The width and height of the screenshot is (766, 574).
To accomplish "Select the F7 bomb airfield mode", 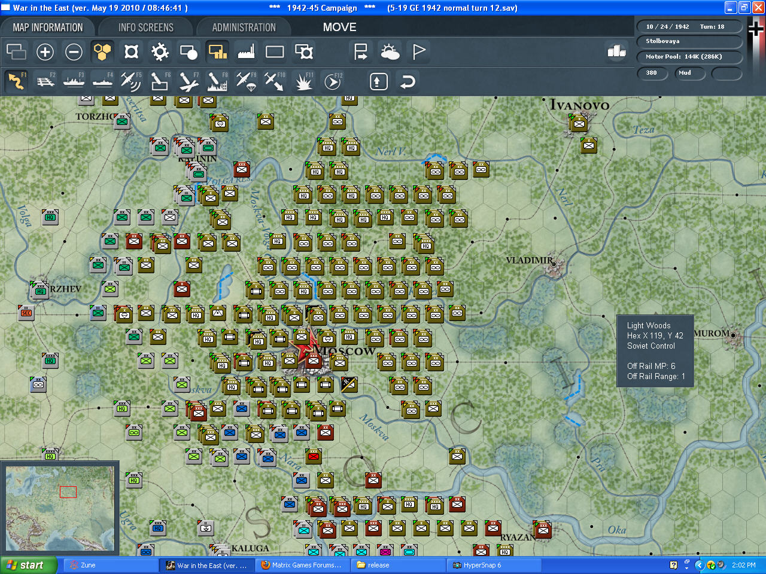I will coord(189,81).
